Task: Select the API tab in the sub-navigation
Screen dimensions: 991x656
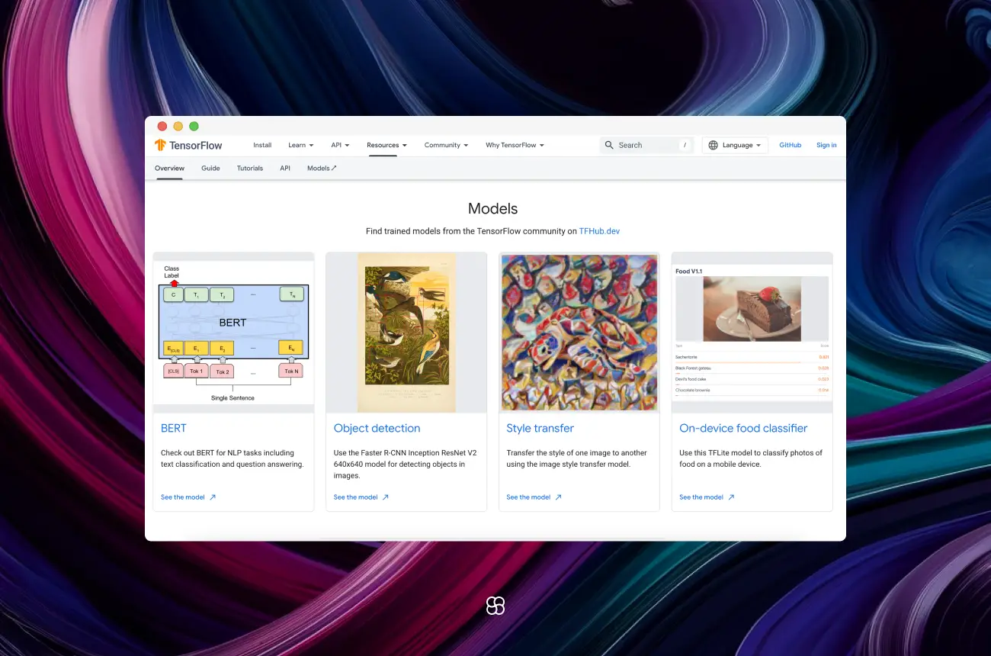Action: (285, 168)
